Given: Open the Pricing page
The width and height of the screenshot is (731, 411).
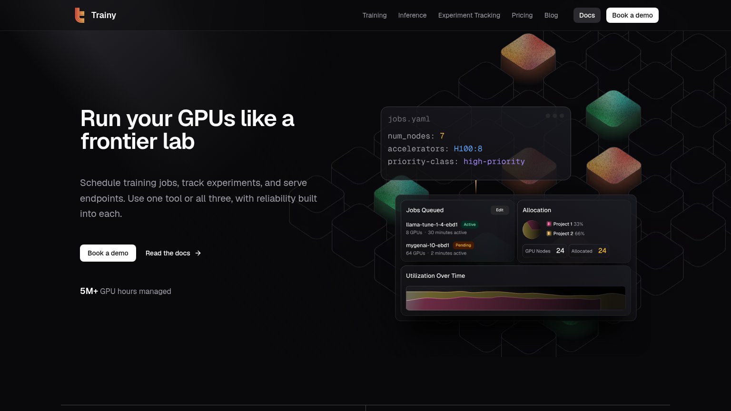Looking at the screenshot, I should [522, 15].
